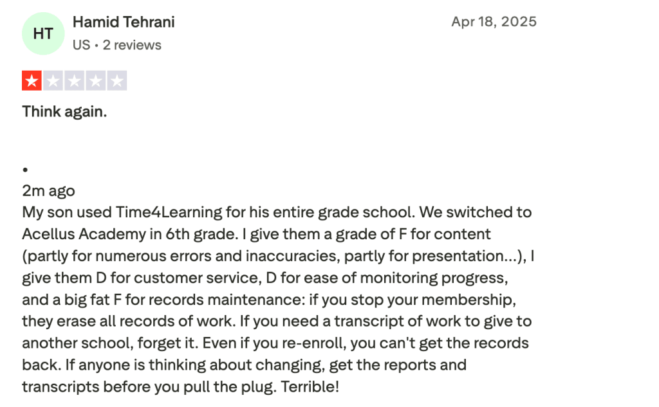Click the "2m ago" timestamp

coord(48,191)
